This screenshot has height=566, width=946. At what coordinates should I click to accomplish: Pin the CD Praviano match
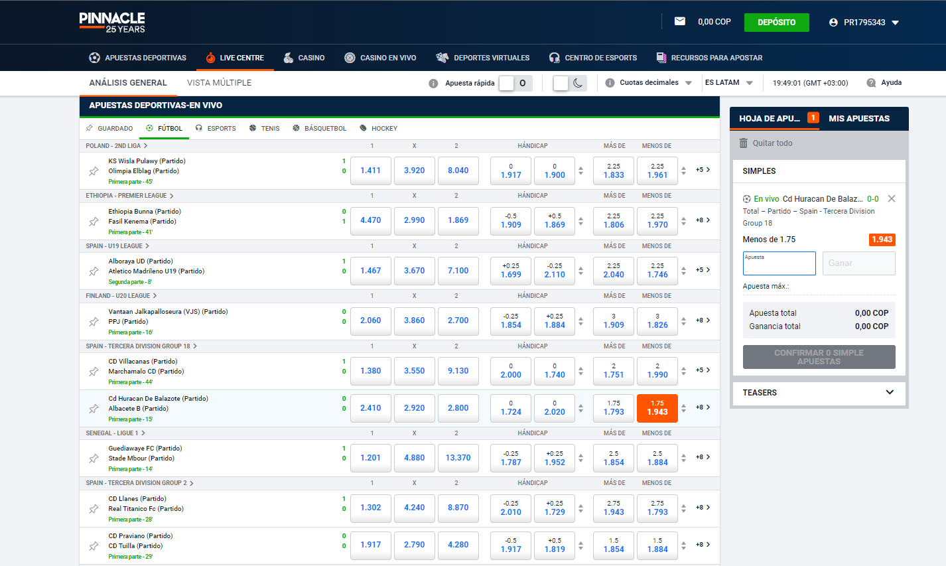pyautogui.click(x=94, y=546)
